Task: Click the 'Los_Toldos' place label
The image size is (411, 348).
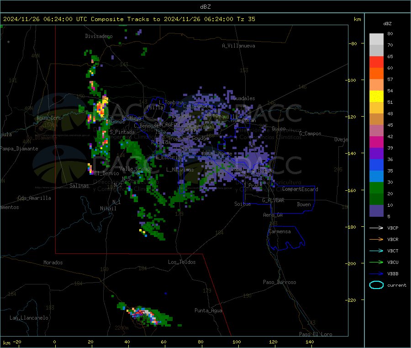Action: coord(182,262)
